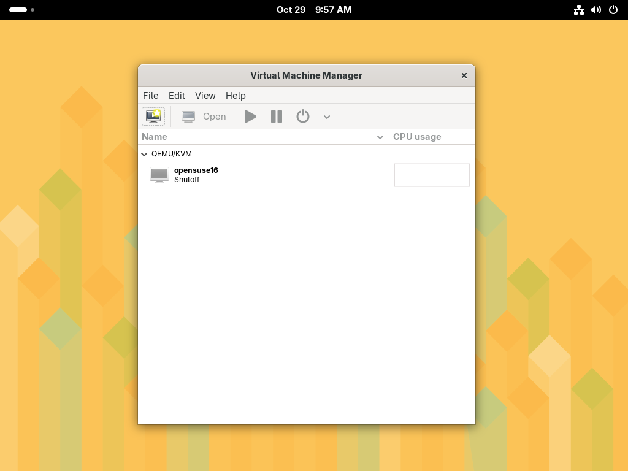Click the CPU usage graph for opensuse16

point(432,175)
